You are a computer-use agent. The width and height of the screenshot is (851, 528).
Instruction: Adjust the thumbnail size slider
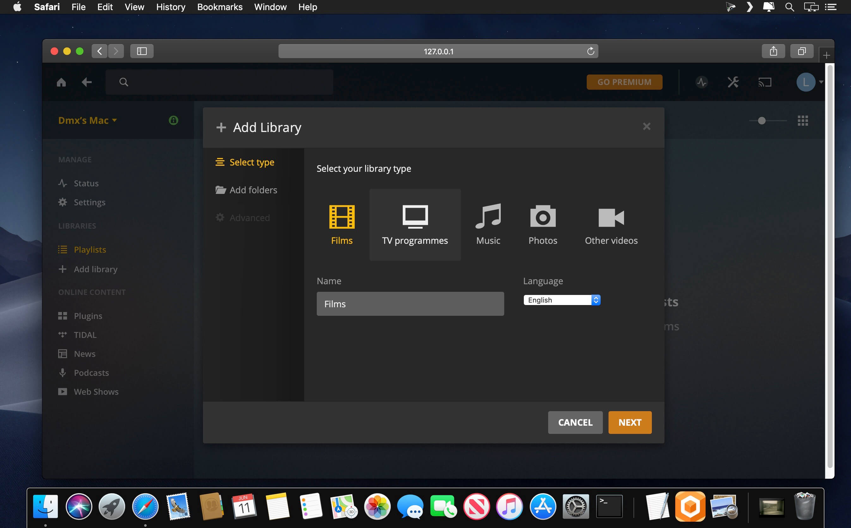coord(768,121)
